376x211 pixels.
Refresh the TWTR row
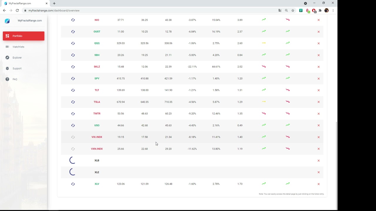[x=73, y=114]
